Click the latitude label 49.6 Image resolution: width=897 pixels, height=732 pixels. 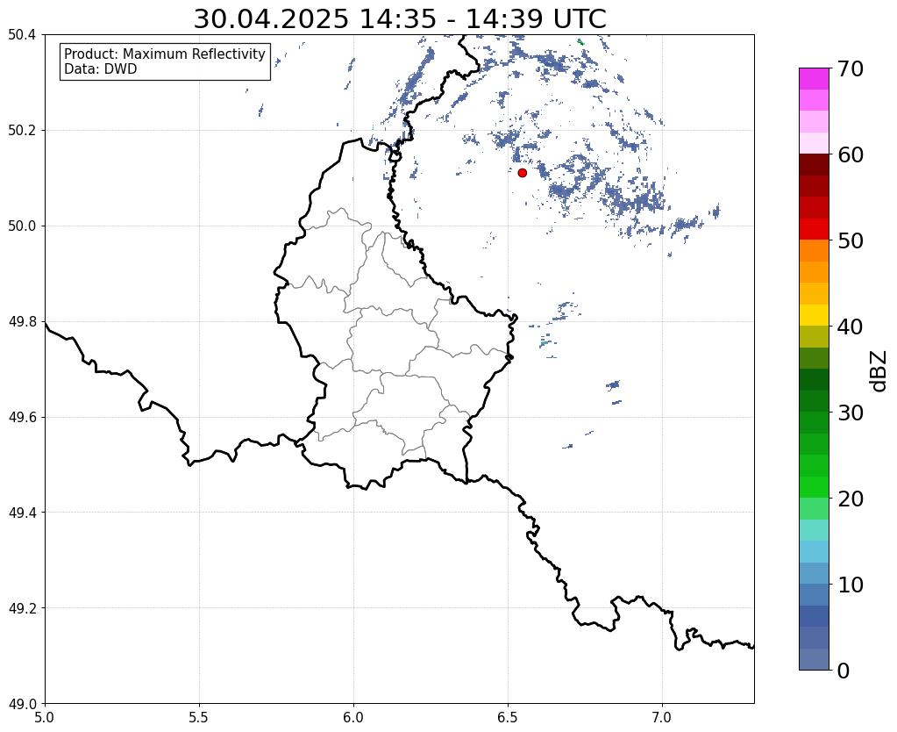pos(22,418)
